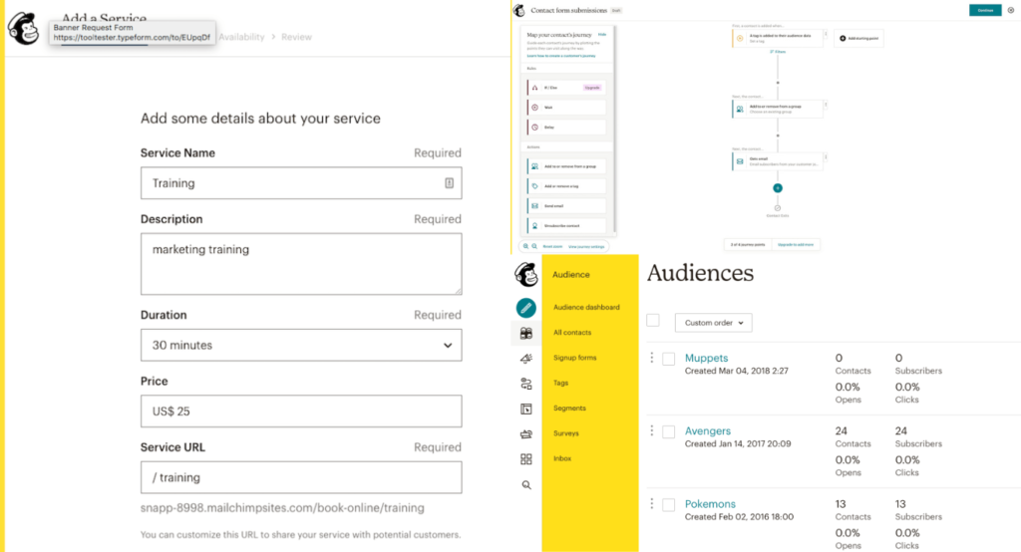Open the Duration 30 minutes dropdown
The image size is (1021, 552).
(301, 345)
